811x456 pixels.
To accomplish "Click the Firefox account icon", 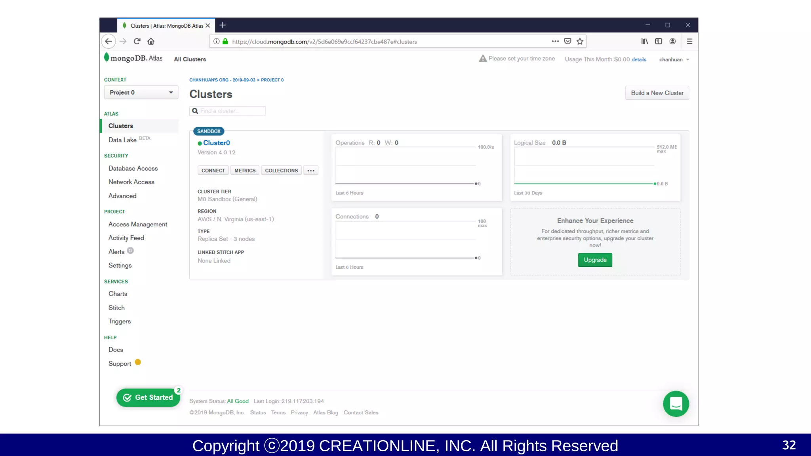I will (x=672, y=41).
